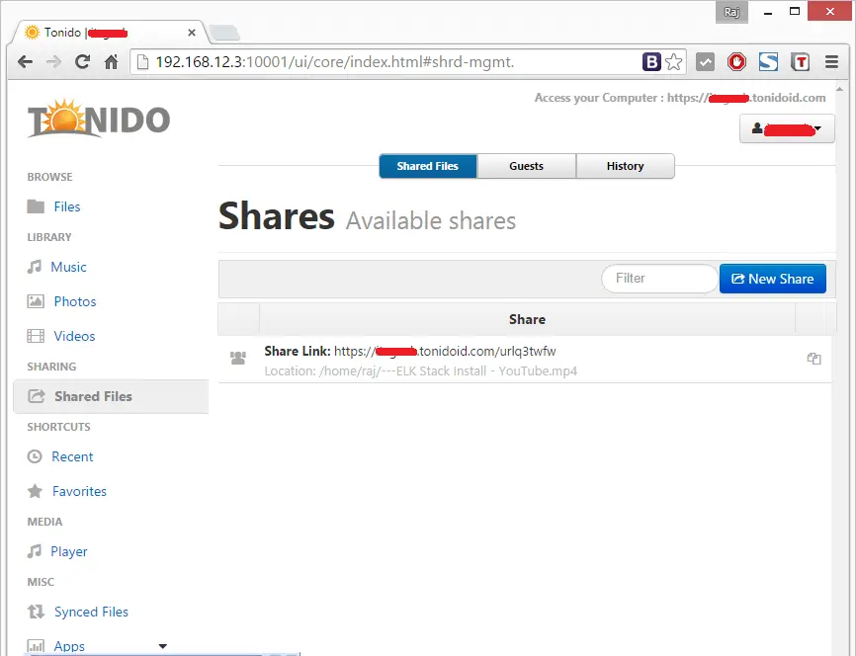The width and height of the screenshot is (856, 656).
Task: Click the blue S extension icon
Action: (x=768, y=62)
